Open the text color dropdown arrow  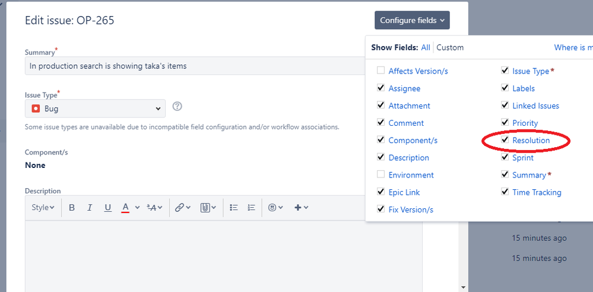(x=137, y=207)
